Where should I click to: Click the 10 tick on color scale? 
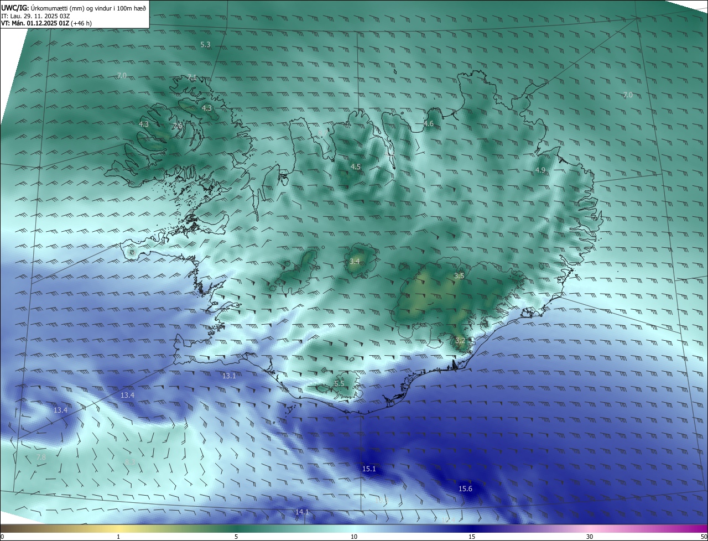pyautogui.click(x=354, y=537)
